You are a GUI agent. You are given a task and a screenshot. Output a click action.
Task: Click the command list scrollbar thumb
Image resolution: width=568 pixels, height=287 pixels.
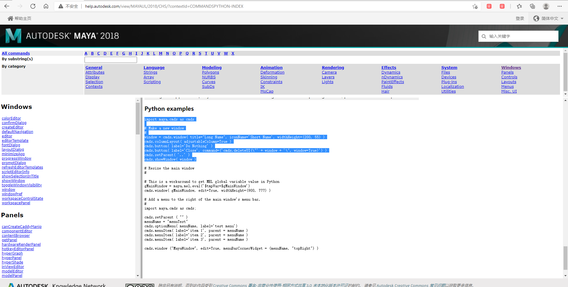point(138,118)
